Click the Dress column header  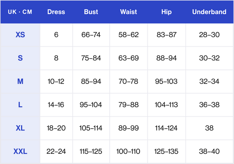tap(56, 12)
